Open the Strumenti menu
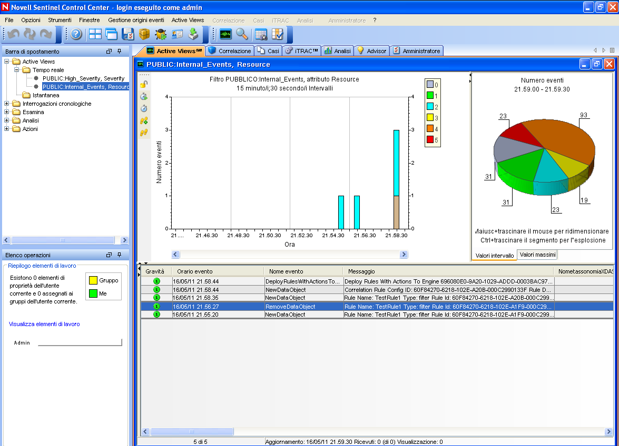The height and width of the screenshot is (446, 619). pyautogui.click(x=60, y=20)
